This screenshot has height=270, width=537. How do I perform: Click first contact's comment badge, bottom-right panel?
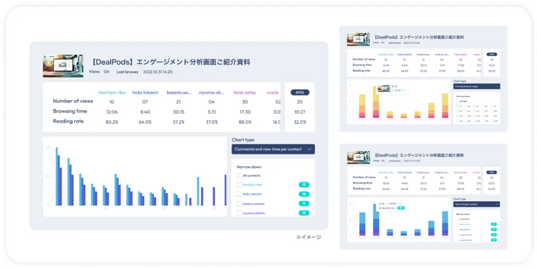(494, 224)
